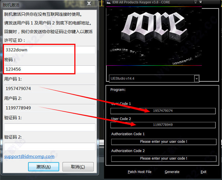This screenshot has width=222, height=180.
Task: Click the CORE logo graphic in keygen
Action: (154, 27)
